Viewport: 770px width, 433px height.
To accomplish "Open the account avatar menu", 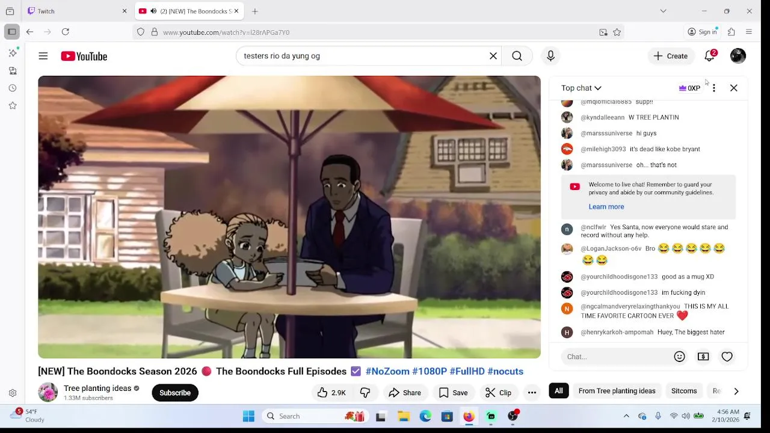I will tap(738, 56).
